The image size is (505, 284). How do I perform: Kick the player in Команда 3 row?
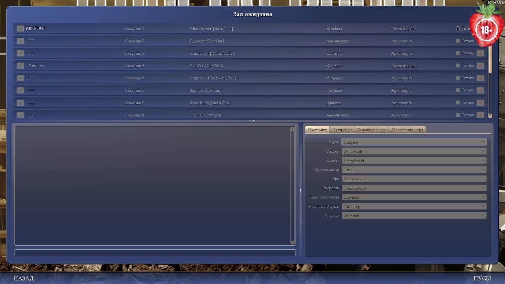pyautogui.click(x=480, y=53)
